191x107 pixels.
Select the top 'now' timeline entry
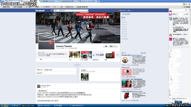pyautogui.click(x=124, y=18)
